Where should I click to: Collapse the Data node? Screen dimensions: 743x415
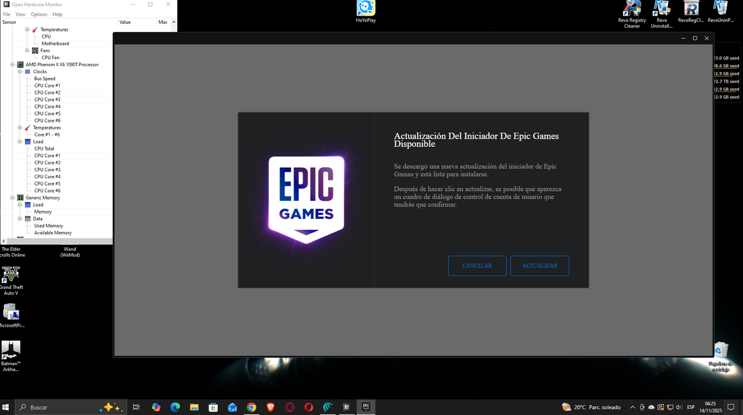coord(20,219)
